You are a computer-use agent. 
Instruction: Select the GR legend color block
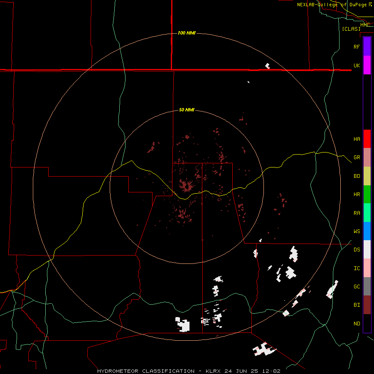click(x=367, y=157)
